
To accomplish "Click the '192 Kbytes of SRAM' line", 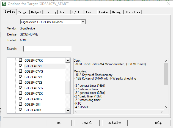I will [105, 78].
